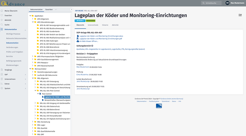
Task: Click the QAdvance logo
Action: tap(13, 3)
